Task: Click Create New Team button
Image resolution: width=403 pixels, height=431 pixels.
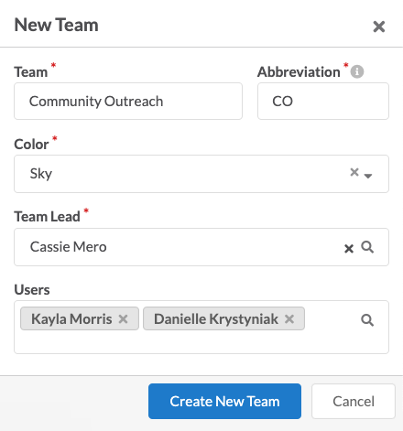Action: [x=224, y=401]
